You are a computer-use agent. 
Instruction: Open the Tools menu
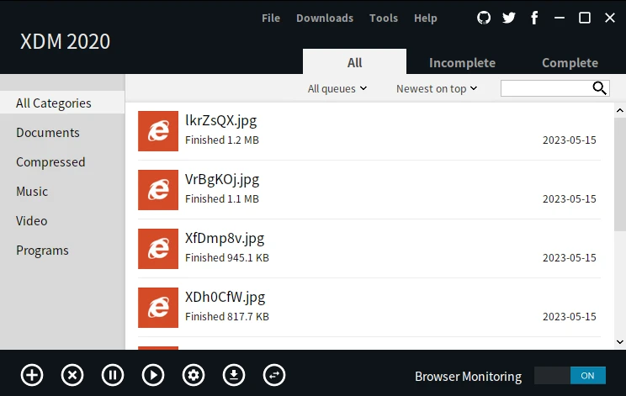pyautogui.click(x=384, y=18)
